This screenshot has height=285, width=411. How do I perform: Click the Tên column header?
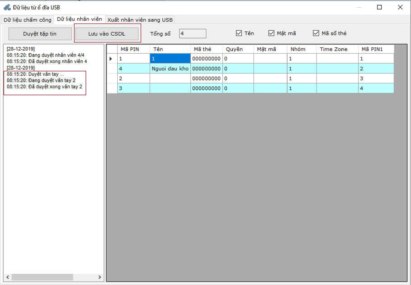pos(169,49)
